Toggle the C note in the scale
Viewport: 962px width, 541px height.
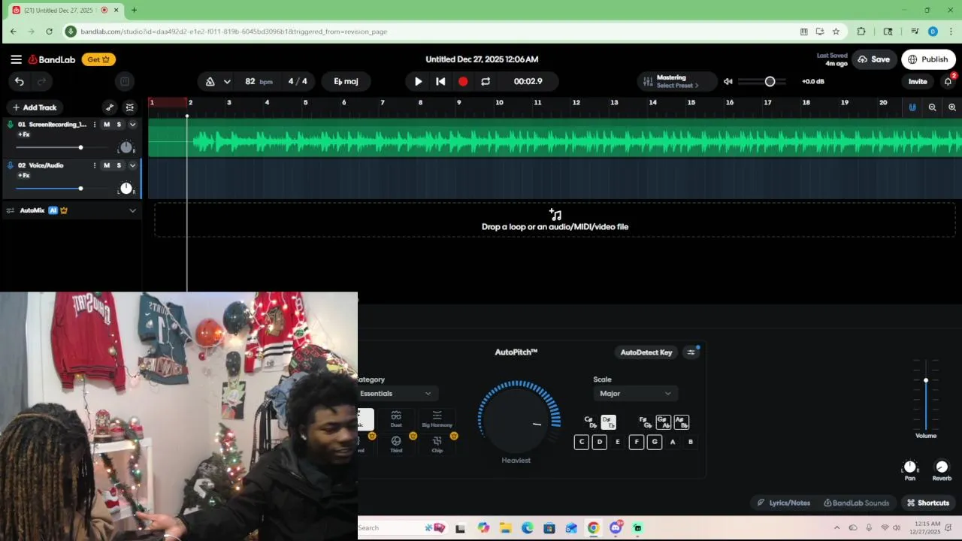coord(581,442)
